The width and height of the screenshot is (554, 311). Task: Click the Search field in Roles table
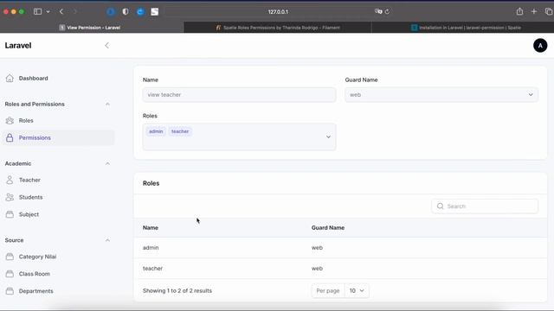pos(485,206)
